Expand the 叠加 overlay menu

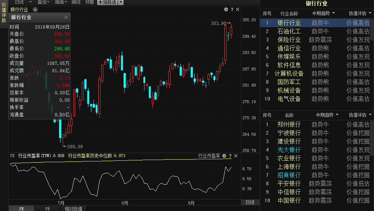43,2
